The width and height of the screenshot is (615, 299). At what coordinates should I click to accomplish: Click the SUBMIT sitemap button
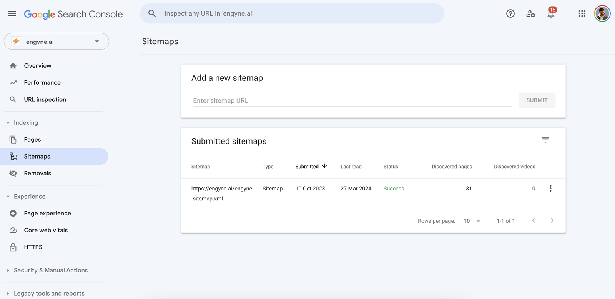[x=537, y=100]
